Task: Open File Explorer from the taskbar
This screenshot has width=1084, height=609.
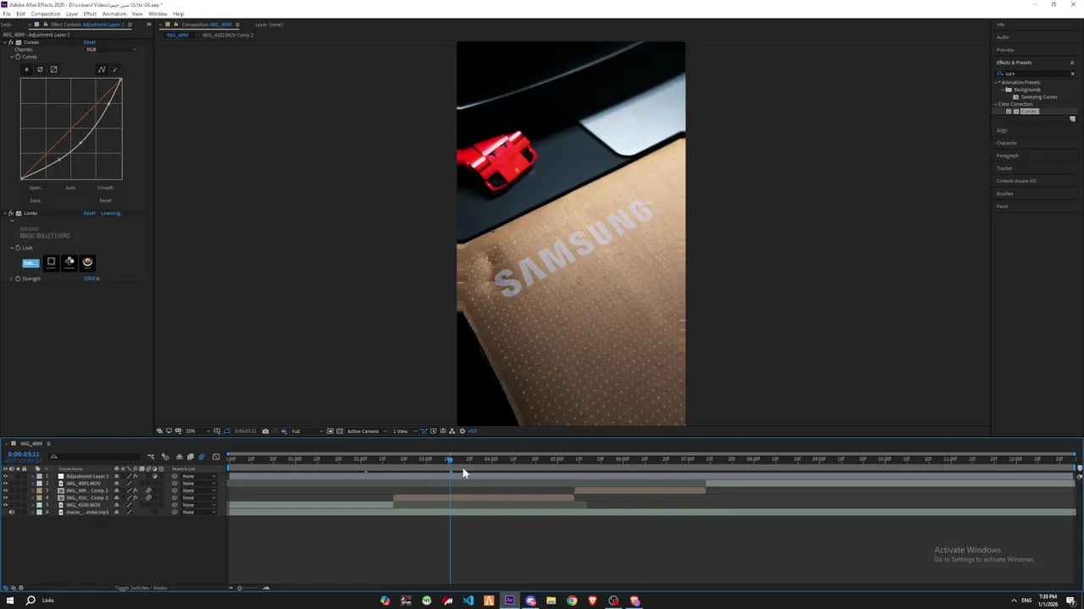Action: [551, 601]
